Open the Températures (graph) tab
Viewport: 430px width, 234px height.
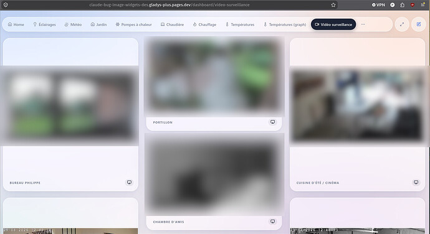pos(285,24)
